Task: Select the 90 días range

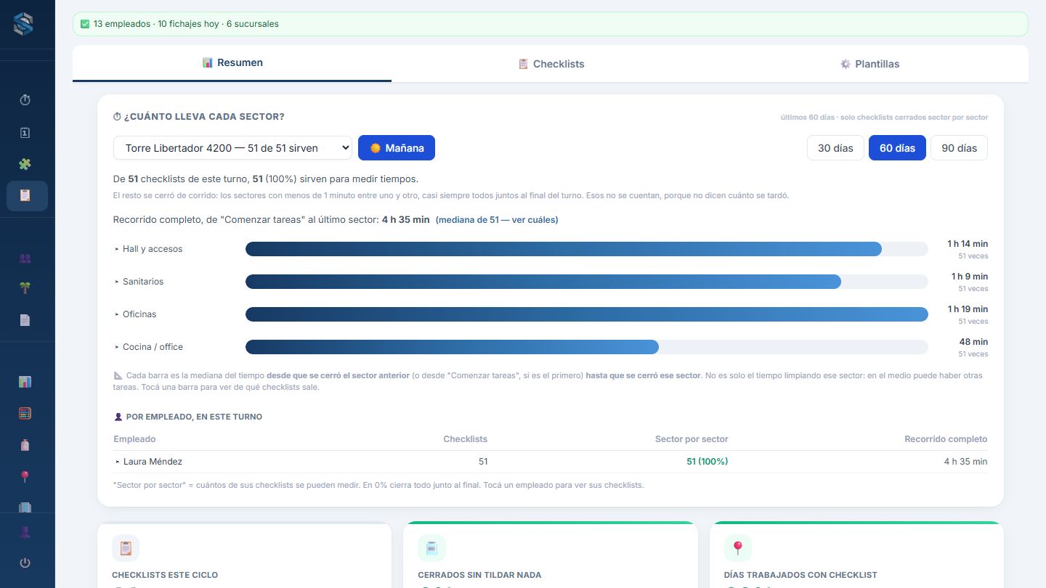Action: [x=959, y=147]
